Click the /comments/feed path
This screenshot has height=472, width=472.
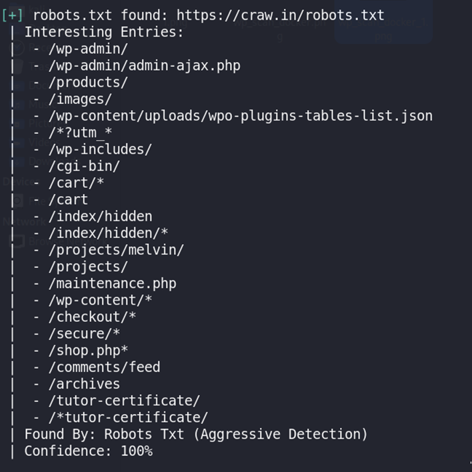tap(104, 367)
